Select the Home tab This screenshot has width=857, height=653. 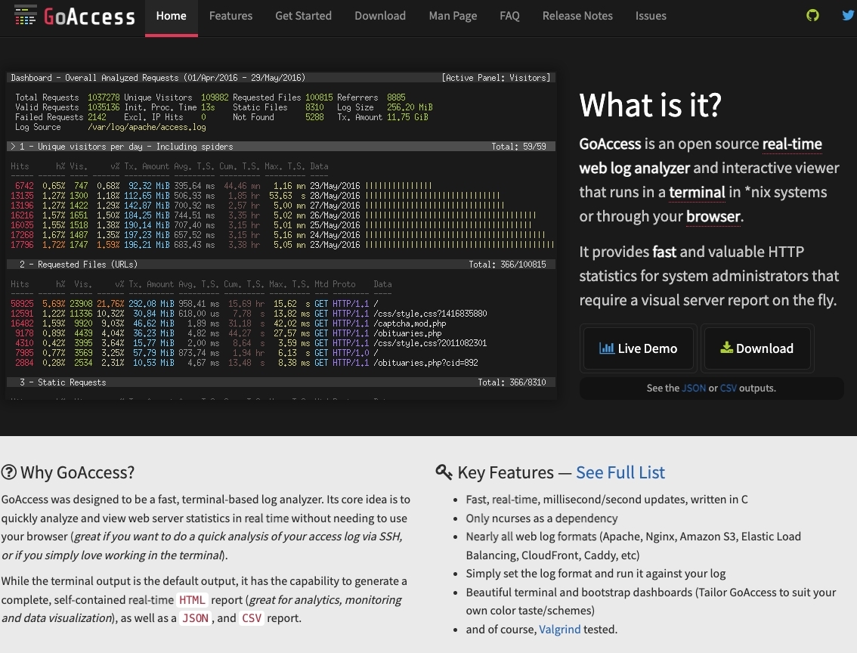click(171, 16)
